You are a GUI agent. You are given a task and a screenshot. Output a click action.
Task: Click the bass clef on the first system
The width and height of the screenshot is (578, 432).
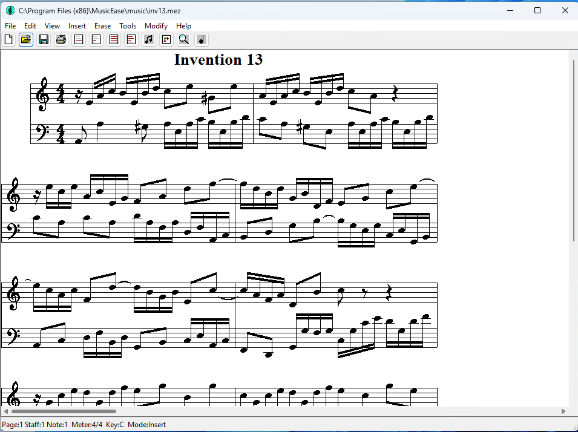click(x=44, y=133)
